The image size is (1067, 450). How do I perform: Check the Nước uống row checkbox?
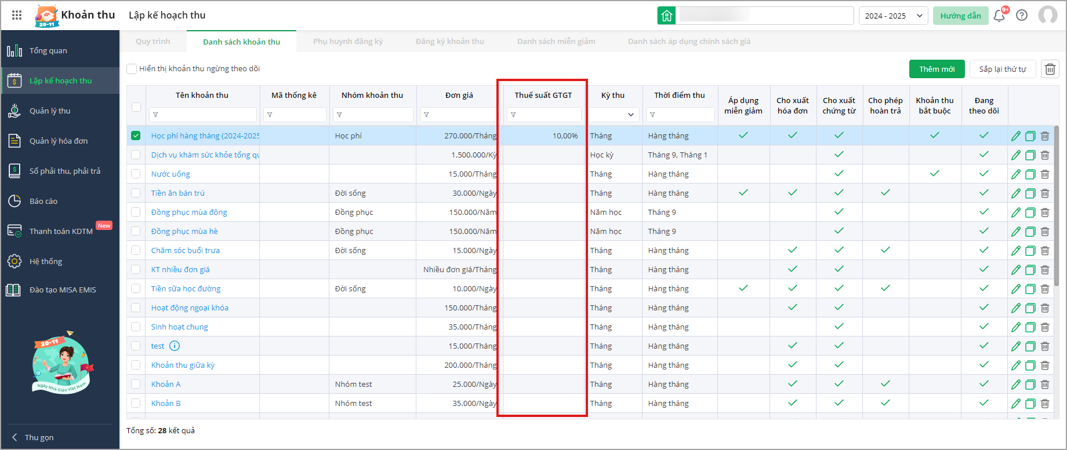(136, 174)
